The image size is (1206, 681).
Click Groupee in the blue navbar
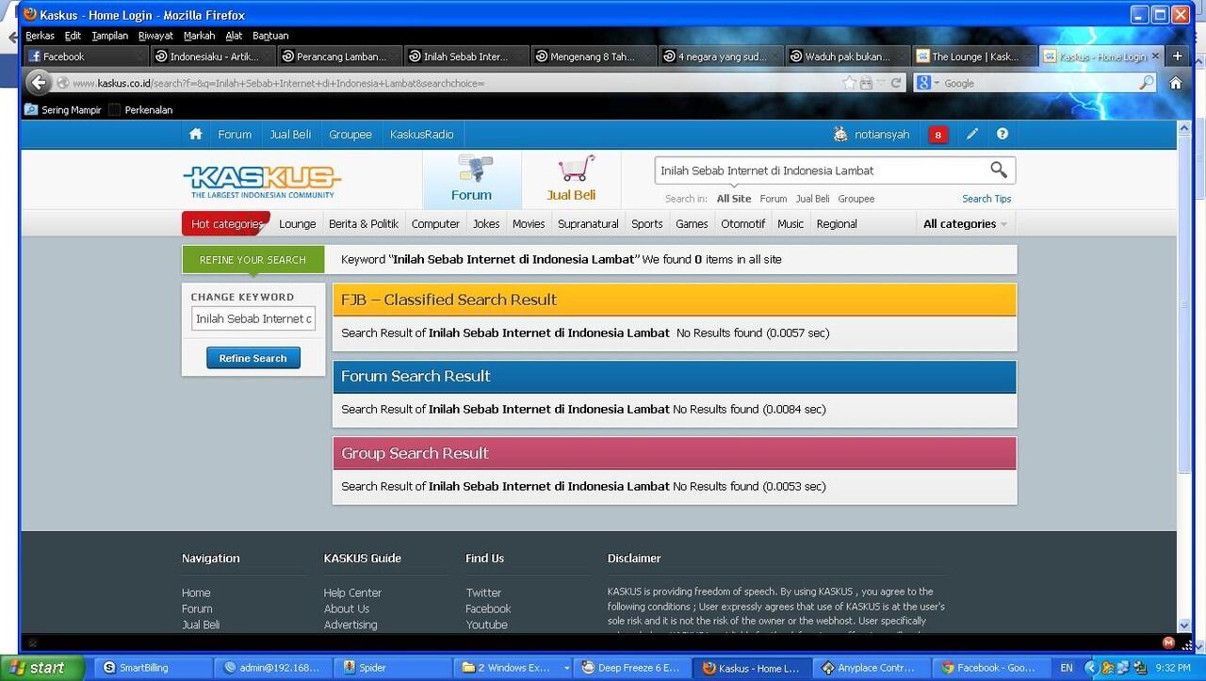tap(350, 135)
